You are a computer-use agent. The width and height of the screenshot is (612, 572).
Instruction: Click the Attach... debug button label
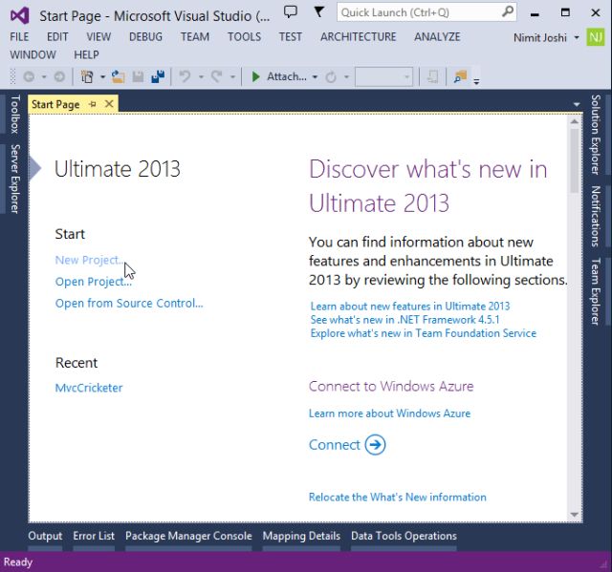click(287, 76)
